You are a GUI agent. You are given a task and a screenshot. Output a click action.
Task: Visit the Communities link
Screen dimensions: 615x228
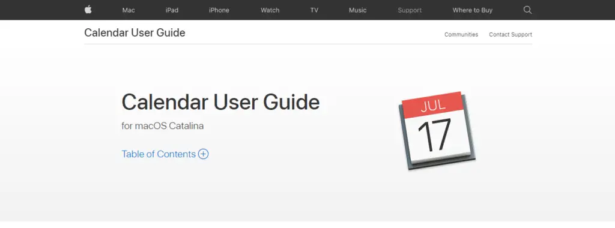(x=461, y=34)
